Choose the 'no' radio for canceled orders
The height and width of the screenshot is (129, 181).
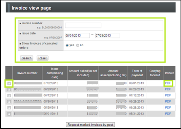(78, 45)
